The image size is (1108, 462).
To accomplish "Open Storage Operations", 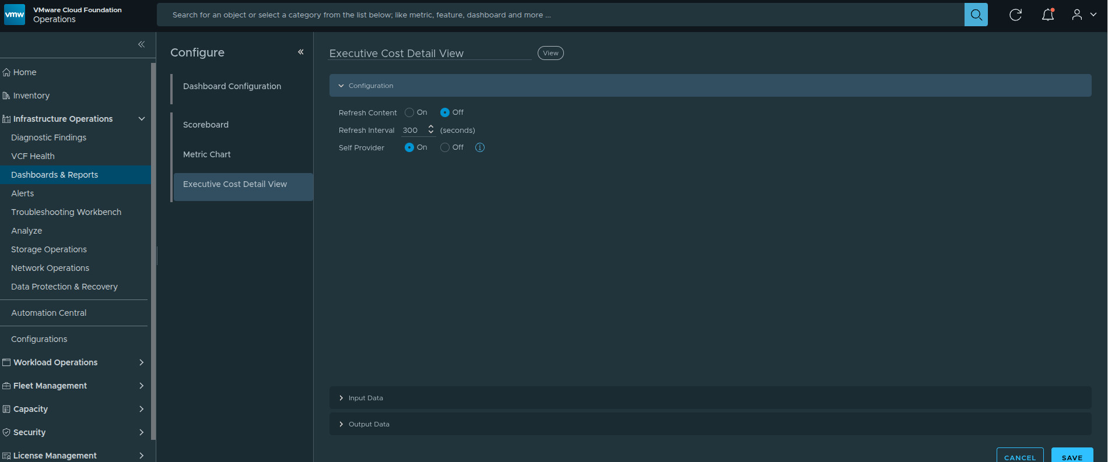I will point(49,249).
